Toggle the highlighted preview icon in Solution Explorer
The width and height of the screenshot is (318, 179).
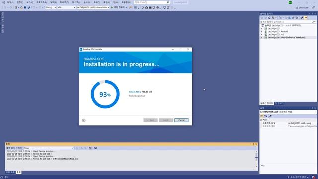point(306,18)
